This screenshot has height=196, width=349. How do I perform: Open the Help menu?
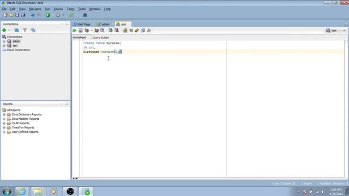point(107,9)
